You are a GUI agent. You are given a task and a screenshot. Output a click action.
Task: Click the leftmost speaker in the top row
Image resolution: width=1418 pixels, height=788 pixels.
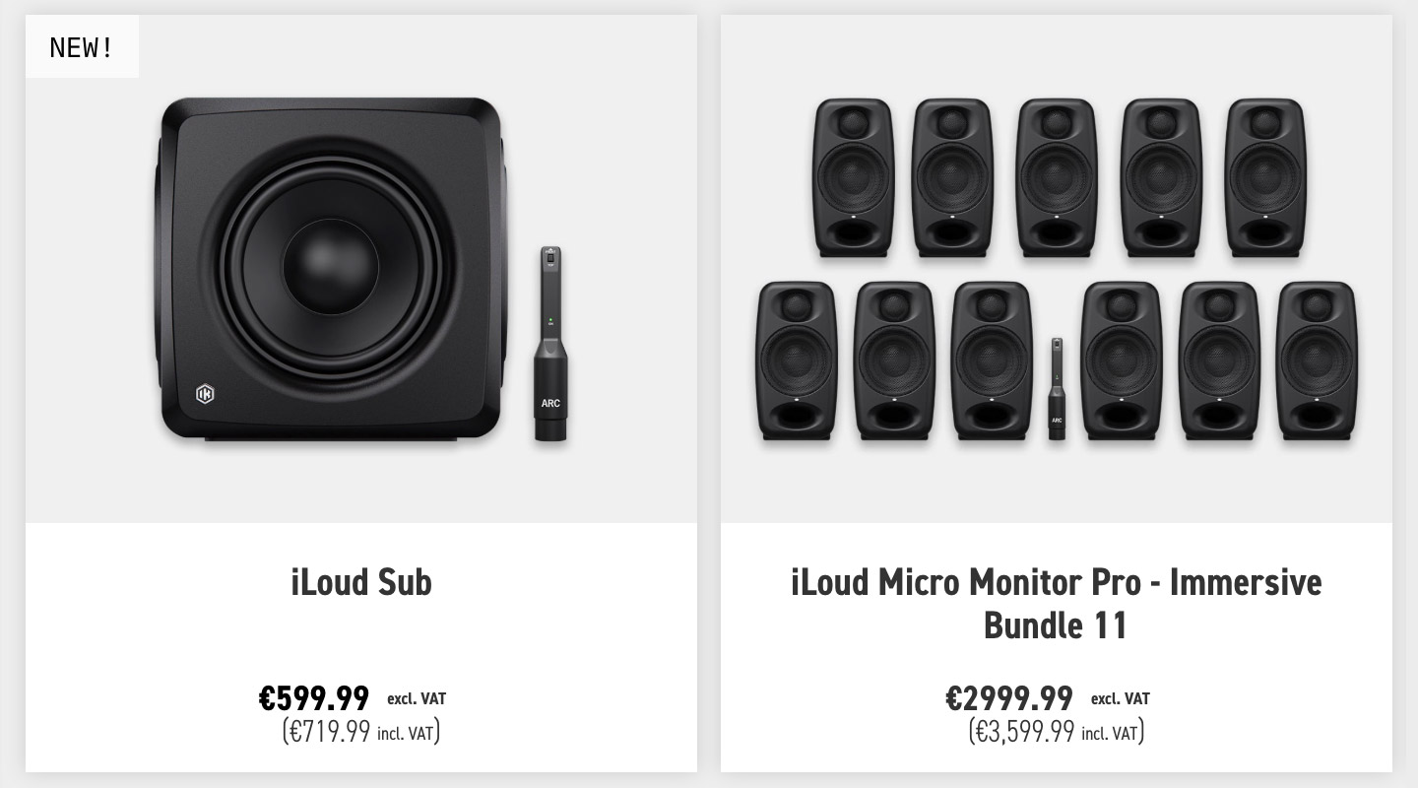click(853, 178)
